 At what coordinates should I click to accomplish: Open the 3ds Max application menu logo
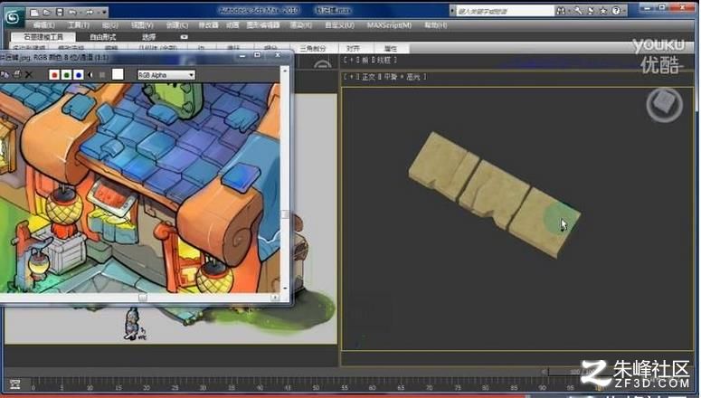pos(13,17)
